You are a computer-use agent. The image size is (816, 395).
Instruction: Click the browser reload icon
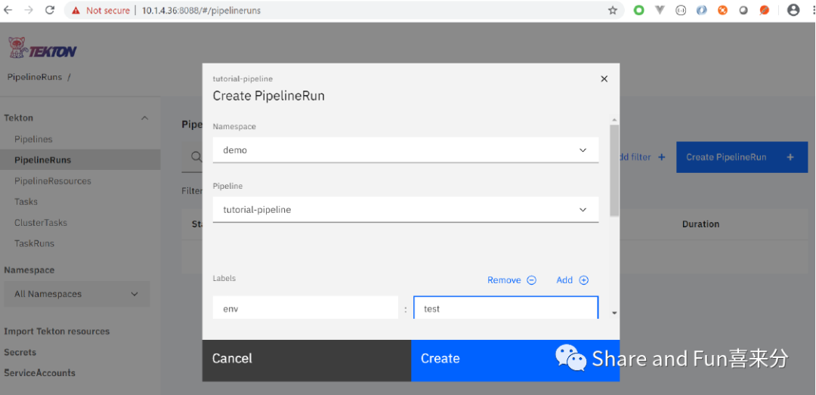pos(50,11)
